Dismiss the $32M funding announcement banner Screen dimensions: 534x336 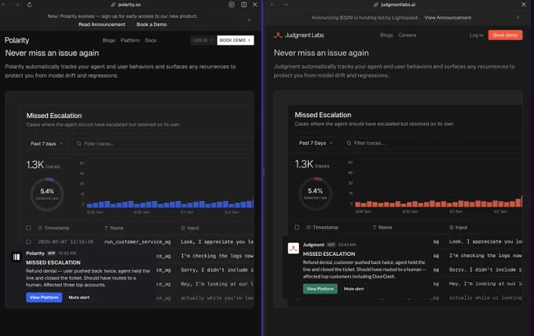pyautogui.click(x=518, y=17)
